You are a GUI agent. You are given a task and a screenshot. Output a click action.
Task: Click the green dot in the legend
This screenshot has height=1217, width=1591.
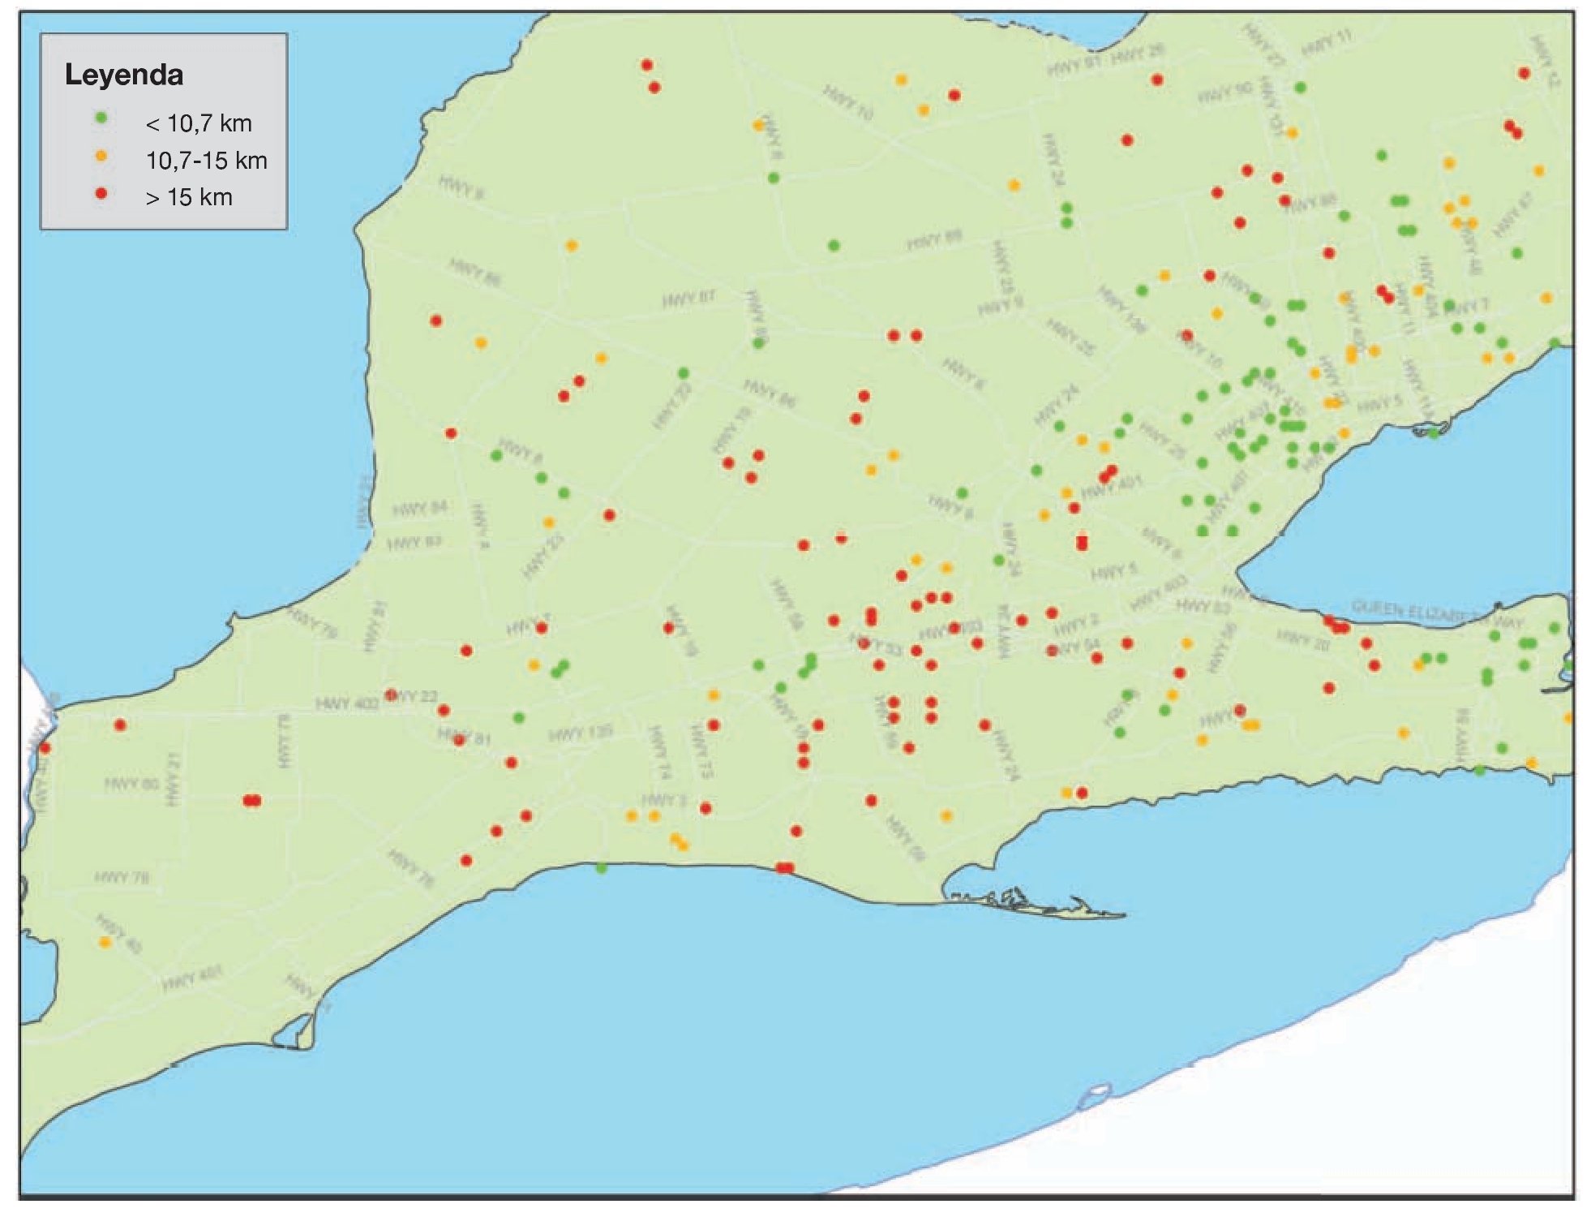coord(101,118)
